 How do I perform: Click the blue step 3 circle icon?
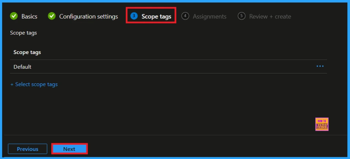click(x=134, y=16)
